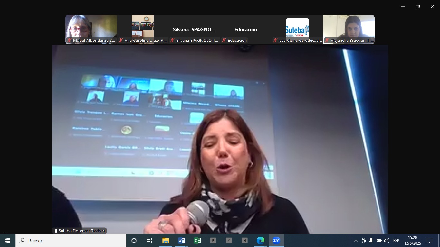Launch Microsoft Edge from the taskbar
Viewport: 440px width, 247px height.
pyautogui.click(x=260, y=241)
